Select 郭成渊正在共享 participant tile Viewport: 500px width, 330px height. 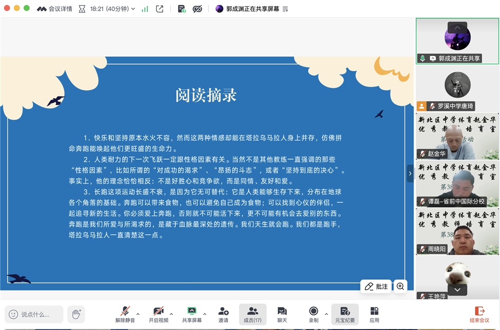click(457, 41)
